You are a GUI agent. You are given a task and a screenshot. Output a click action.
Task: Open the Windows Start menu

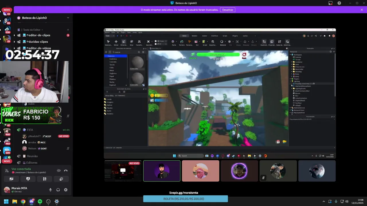(6, 201)
